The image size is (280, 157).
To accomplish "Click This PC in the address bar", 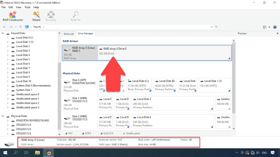I will 37,27.
